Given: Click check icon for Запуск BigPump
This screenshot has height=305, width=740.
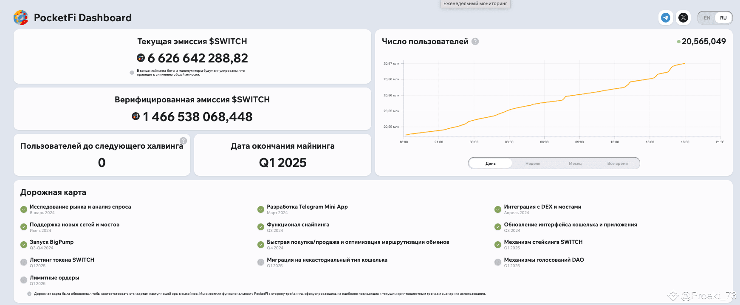Looking at the screenshot, I should pyautogui.click(x=24, y=245).
